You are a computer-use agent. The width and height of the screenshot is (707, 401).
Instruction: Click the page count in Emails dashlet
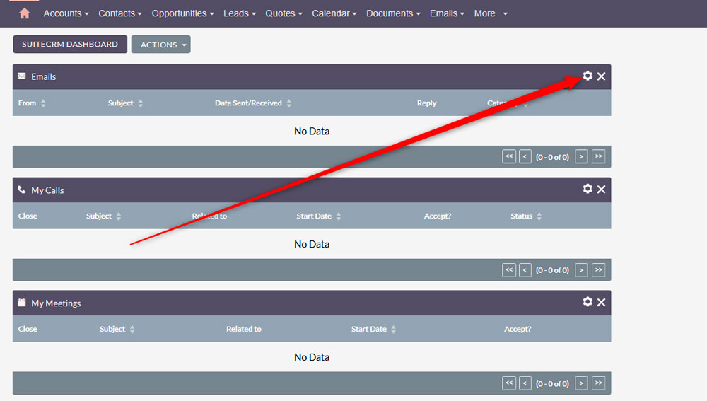[552, 157]
